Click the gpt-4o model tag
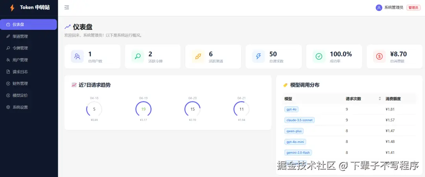Image resolution: width=425 pixels, height=177 pixels. [x=291, y=109]
